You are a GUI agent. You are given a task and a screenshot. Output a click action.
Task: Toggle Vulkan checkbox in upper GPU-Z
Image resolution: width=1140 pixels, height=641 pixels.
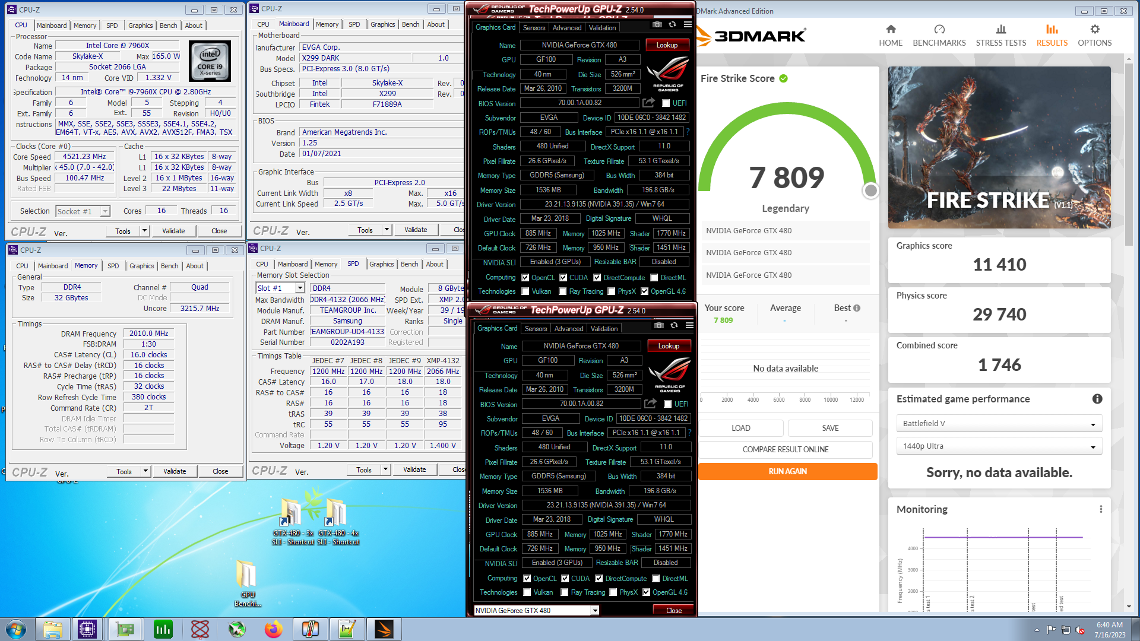point(525,291)
